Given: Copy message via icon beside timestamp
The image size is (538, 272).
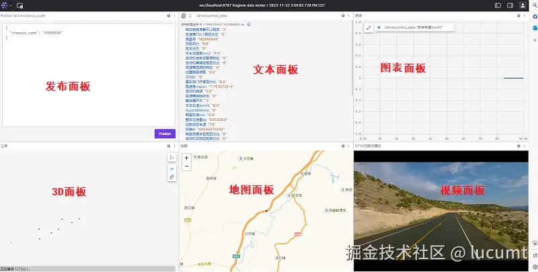Looking at the screenshot, I should 249,24.
